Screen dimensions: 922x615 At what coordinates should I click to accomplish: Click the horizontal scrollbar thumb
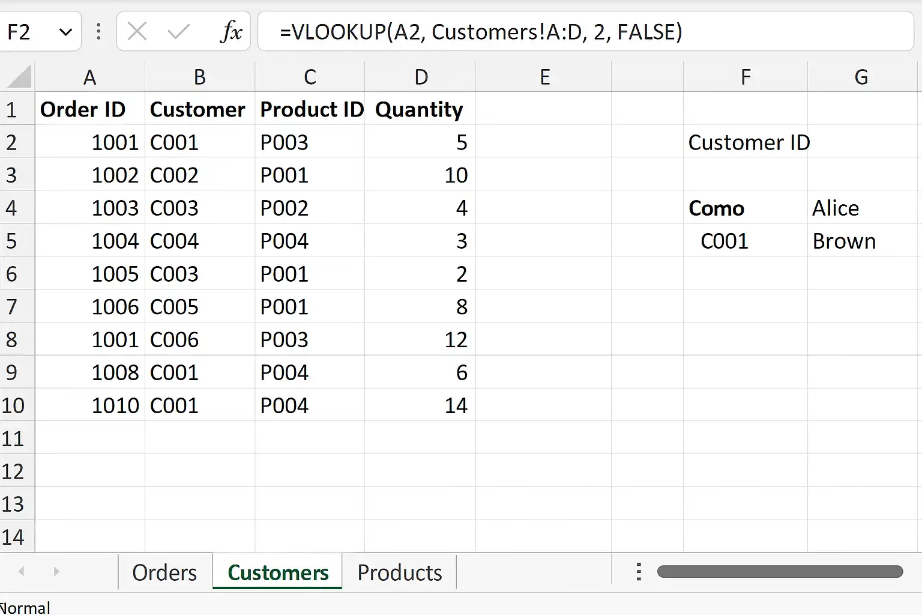(780, 571)
